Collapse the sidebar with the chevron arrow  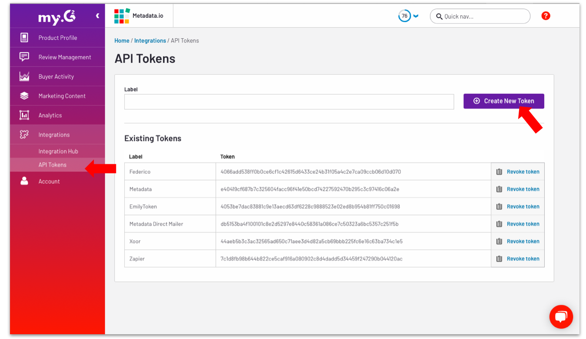[x=97, y=16]
